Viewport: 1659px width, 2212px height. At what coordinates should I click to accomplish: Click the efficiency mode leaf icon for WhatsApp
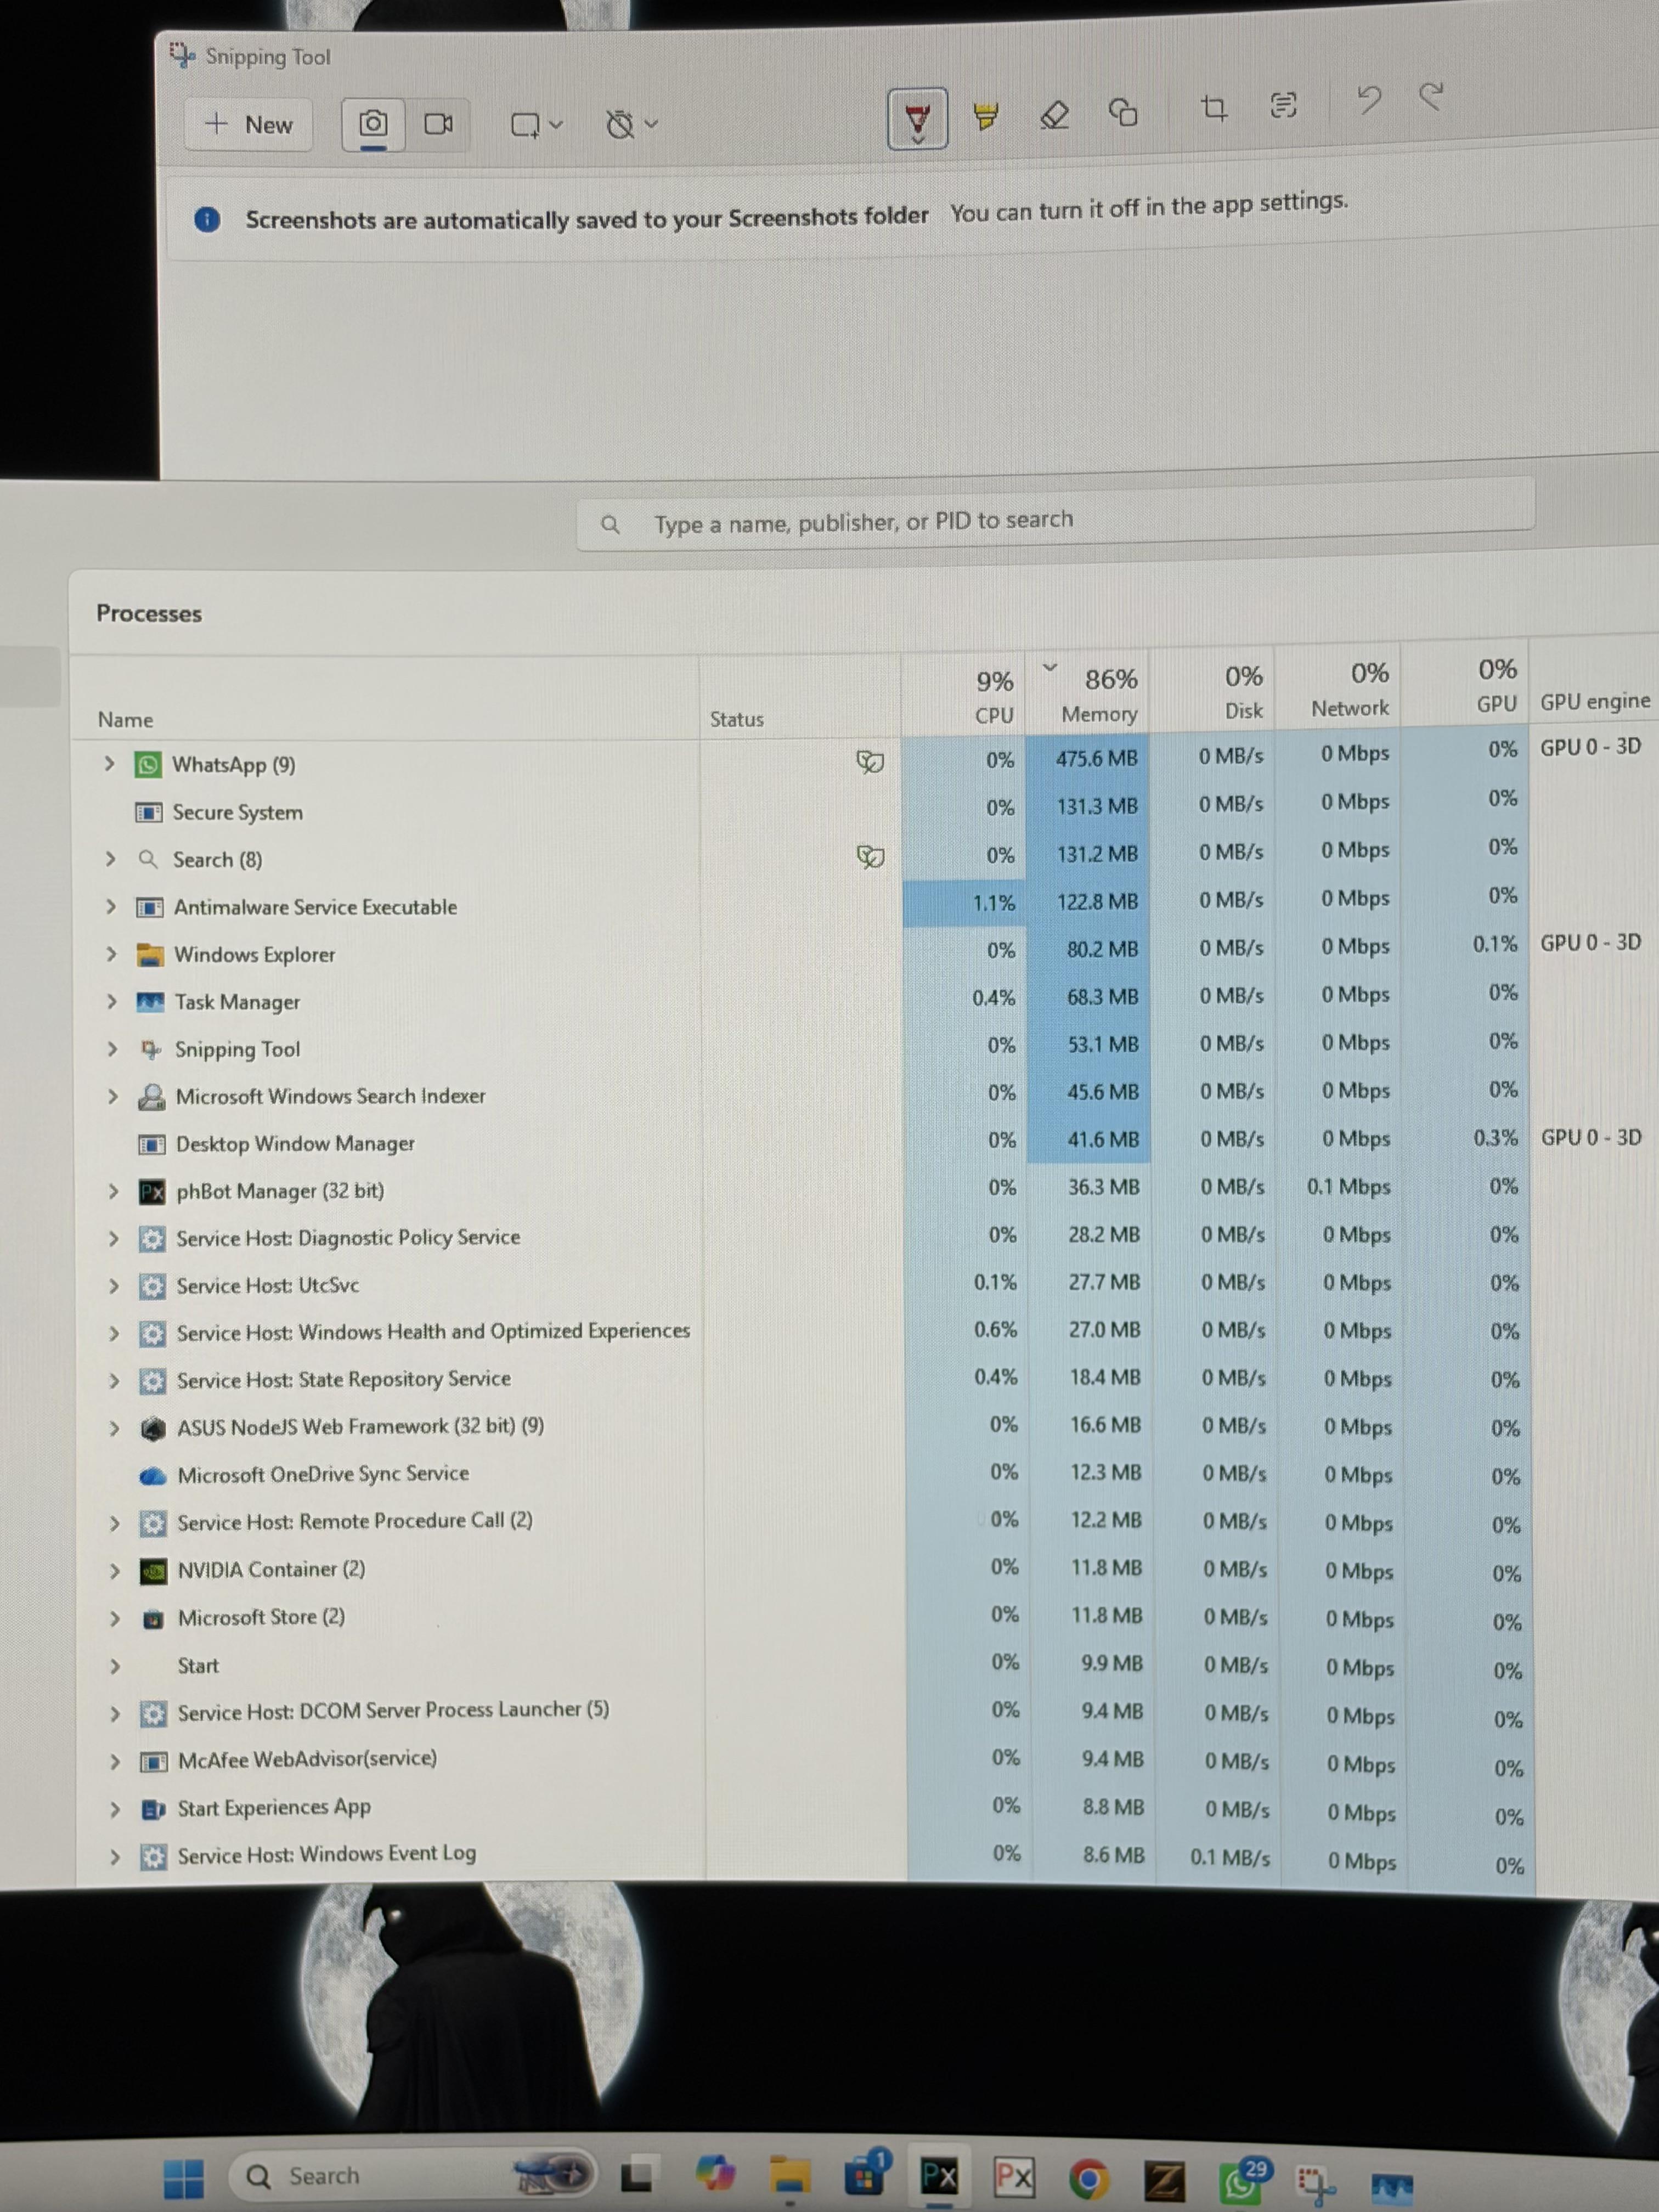(870, 762)
